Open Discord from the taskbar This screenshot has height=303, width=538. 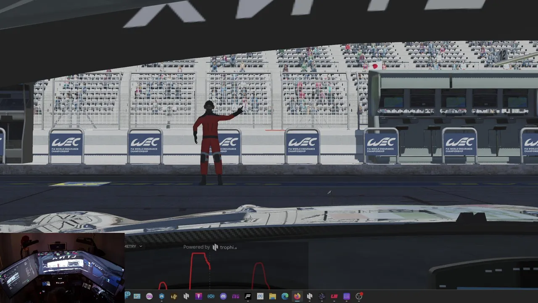tap(223, 296)
